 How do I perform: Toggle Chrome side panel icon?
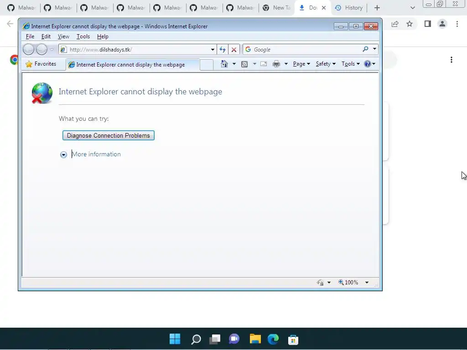pyautogui.click(x=428, y=24)
